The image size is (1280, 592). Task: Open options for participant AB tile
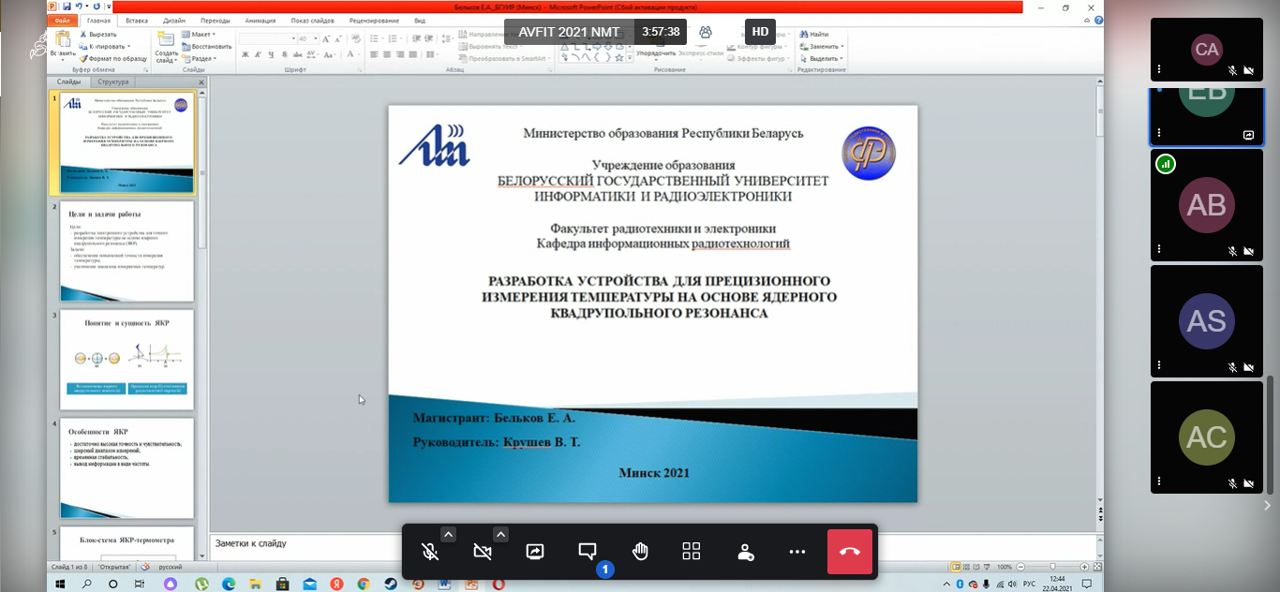[x=1159, y=251]
